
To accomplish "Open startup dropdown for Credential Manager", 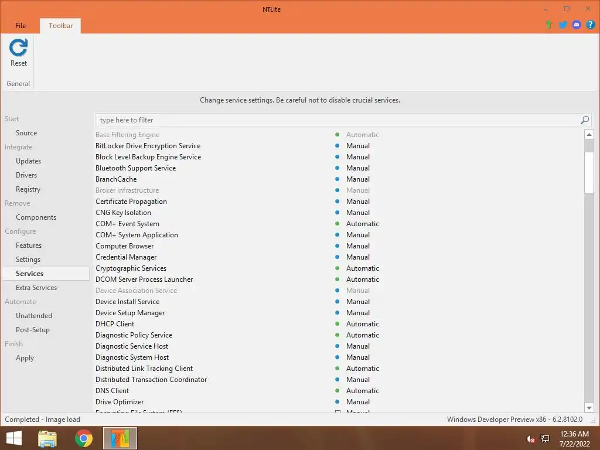I will (x=358, y=257).
